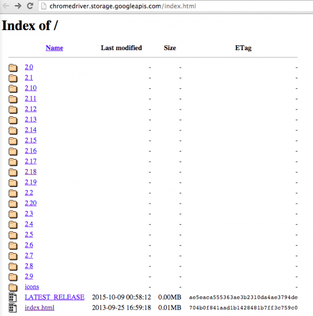Open the 2.10 directory link

coord(31,88)
